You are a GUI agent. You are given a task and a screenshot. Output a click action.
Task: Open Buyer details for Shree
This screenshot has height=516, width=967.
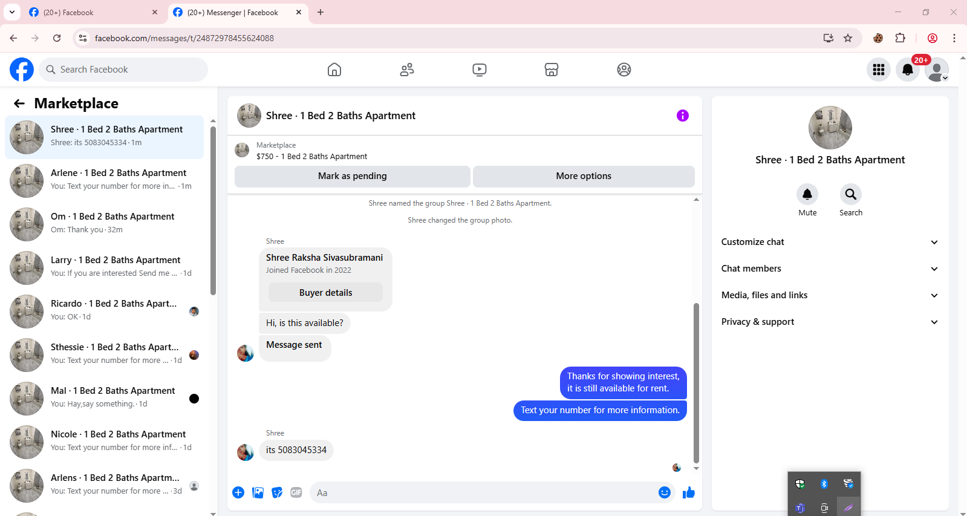[325, 292]
